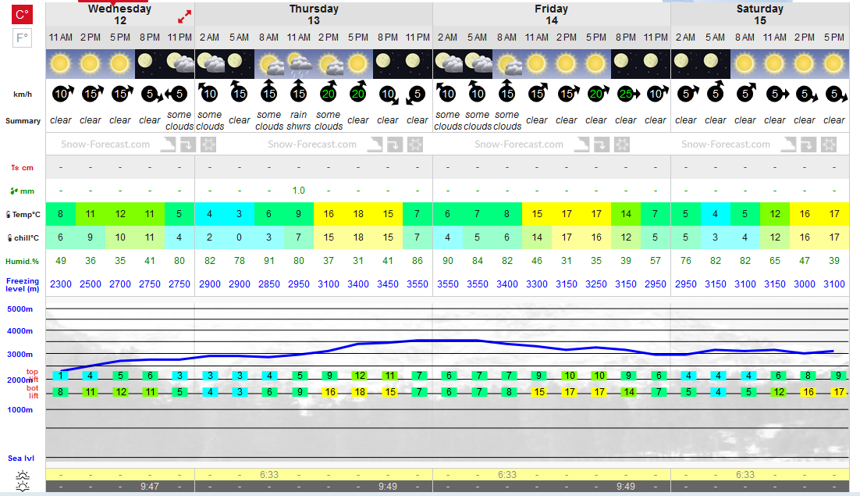
Task: Click Thursday 2 PM green 20 wind icon
Action: click(x=329, y=94)
